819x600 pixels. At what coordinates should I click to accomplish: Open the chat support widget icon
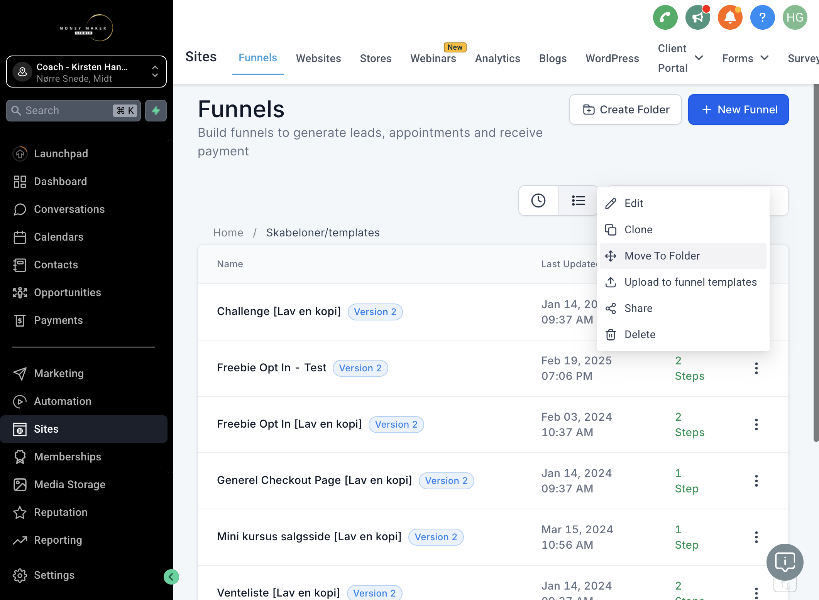coord(785,562)
